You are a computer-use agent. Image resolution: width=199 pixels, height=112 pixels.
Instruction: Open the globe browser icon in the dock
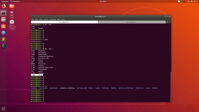point(3,46)
